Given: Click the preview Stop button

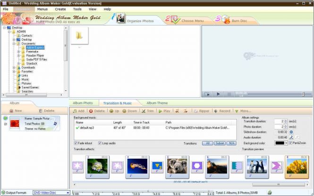Looking at the screenshot, I should 229,94.
